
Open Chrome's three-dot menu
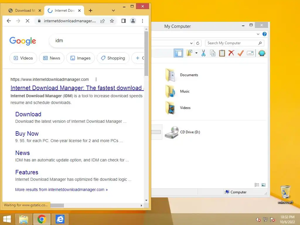pyautogui.click(x=143, y=21)
